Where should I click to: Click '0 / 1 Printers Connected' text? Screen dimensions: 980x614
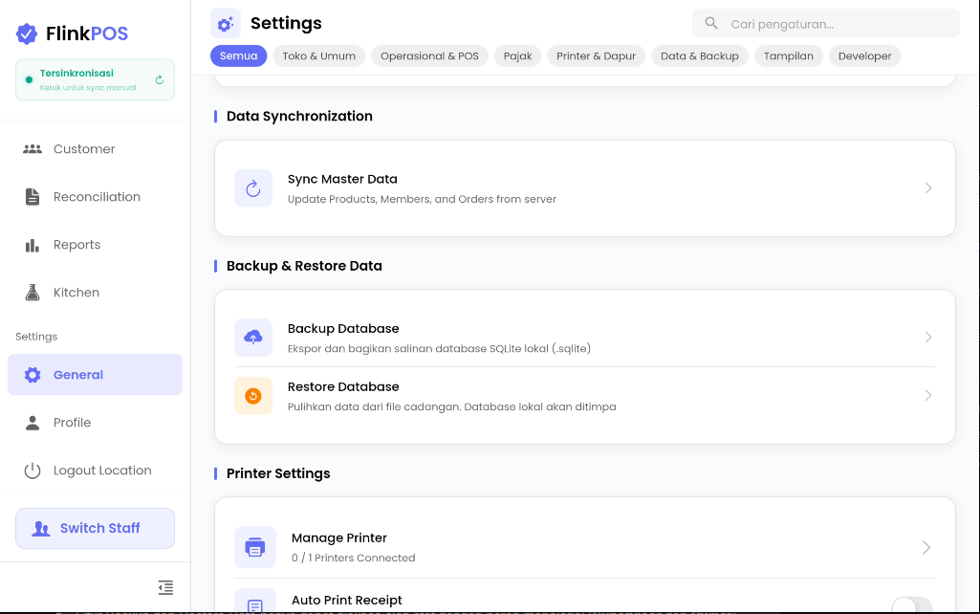(x=353, y=558)
